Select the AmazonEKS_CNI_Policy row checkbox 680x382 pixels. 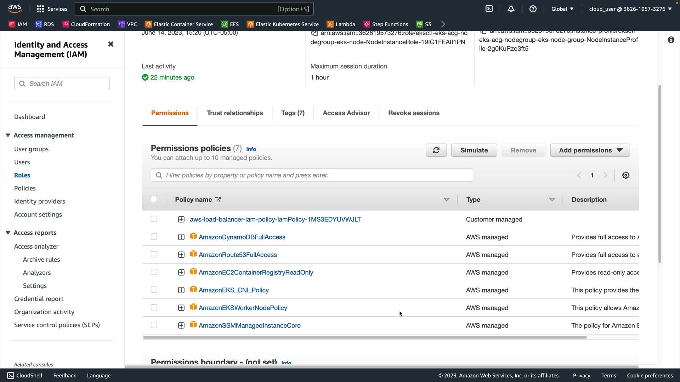(154, 290)
